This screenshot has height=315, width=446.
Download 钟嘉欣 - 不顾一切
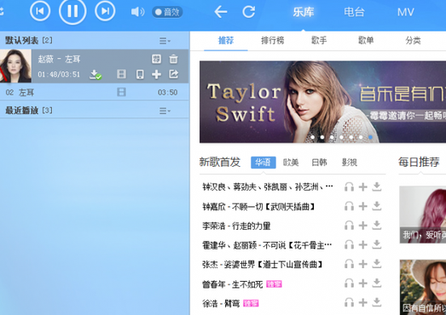(377, 206)
